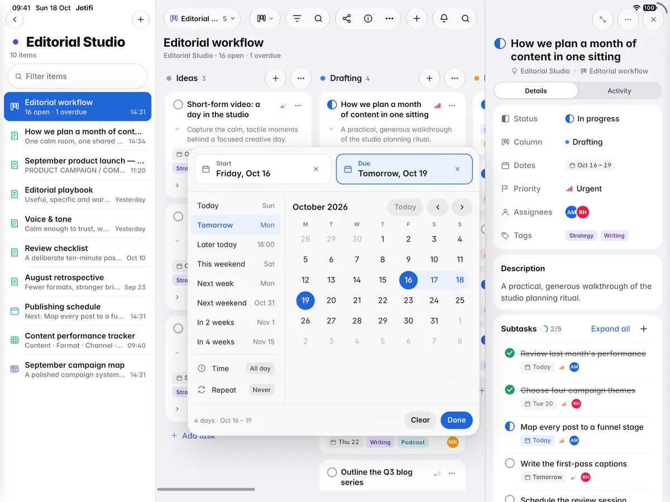Check Outline the Q3 blog series task

coord(332,472)
